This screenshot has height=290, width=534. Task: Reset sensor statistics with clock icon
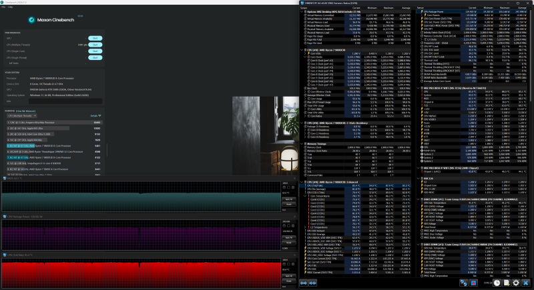click(x=497, y=283)
